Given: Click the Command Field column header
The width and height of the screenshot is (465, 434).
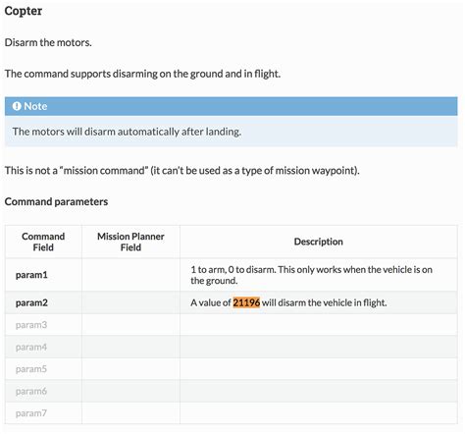Looking at the screenshot, I should pyautogui.click(x=43, y=242).
